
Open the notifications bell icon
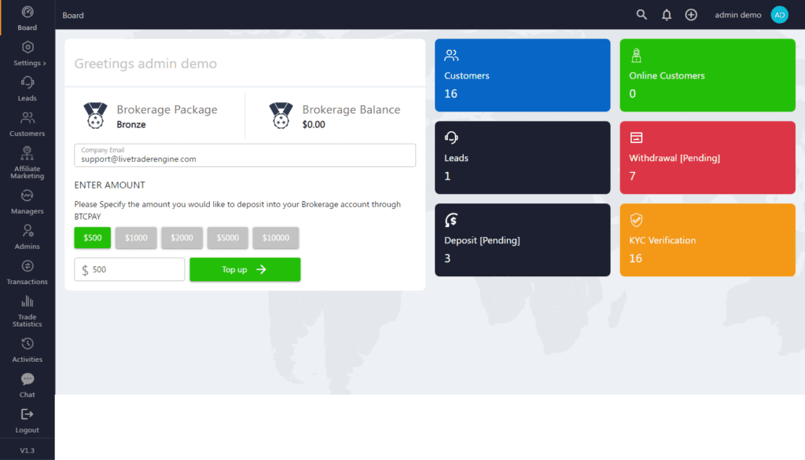667,15
